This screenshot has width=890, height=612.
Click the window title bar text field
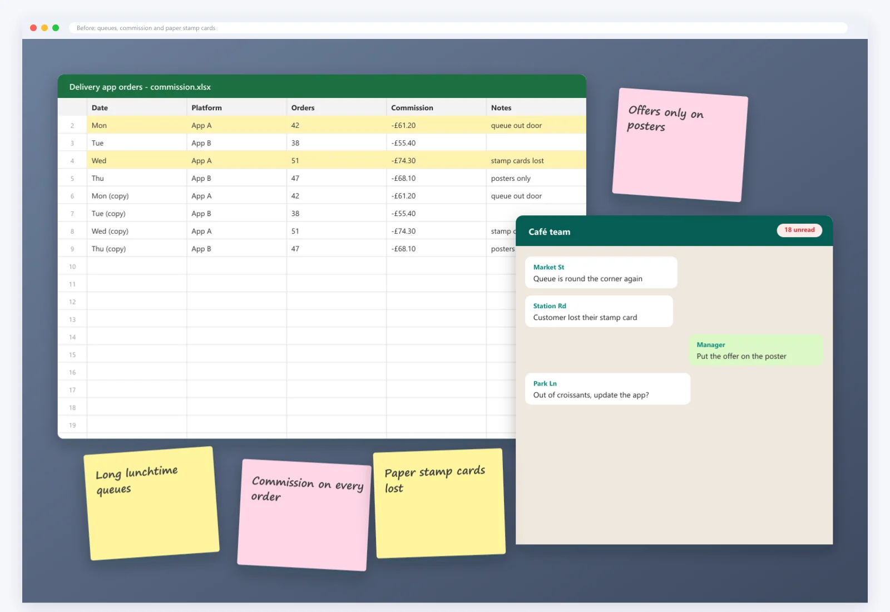pyautogui.click(x=458, y=28)
